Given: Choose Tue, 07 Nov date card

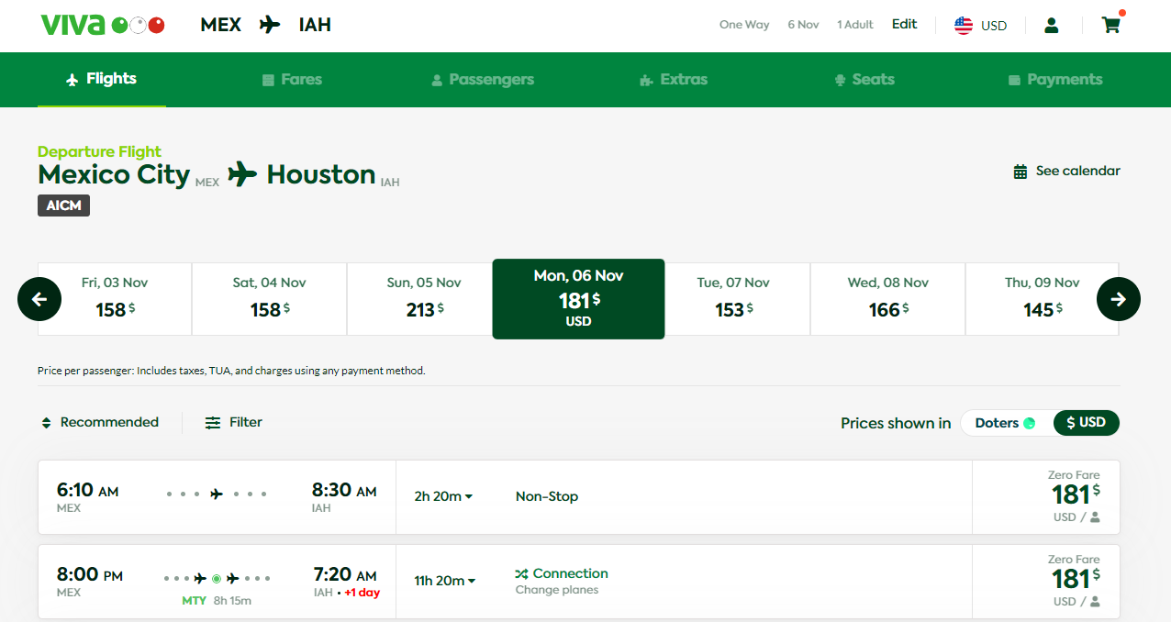Looking at the screenshot, I should point(732,299).
